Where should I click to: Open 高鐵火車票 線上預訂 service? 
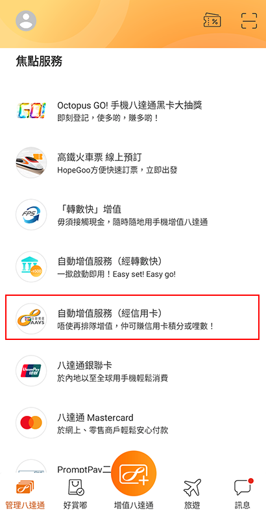point(133,163)
